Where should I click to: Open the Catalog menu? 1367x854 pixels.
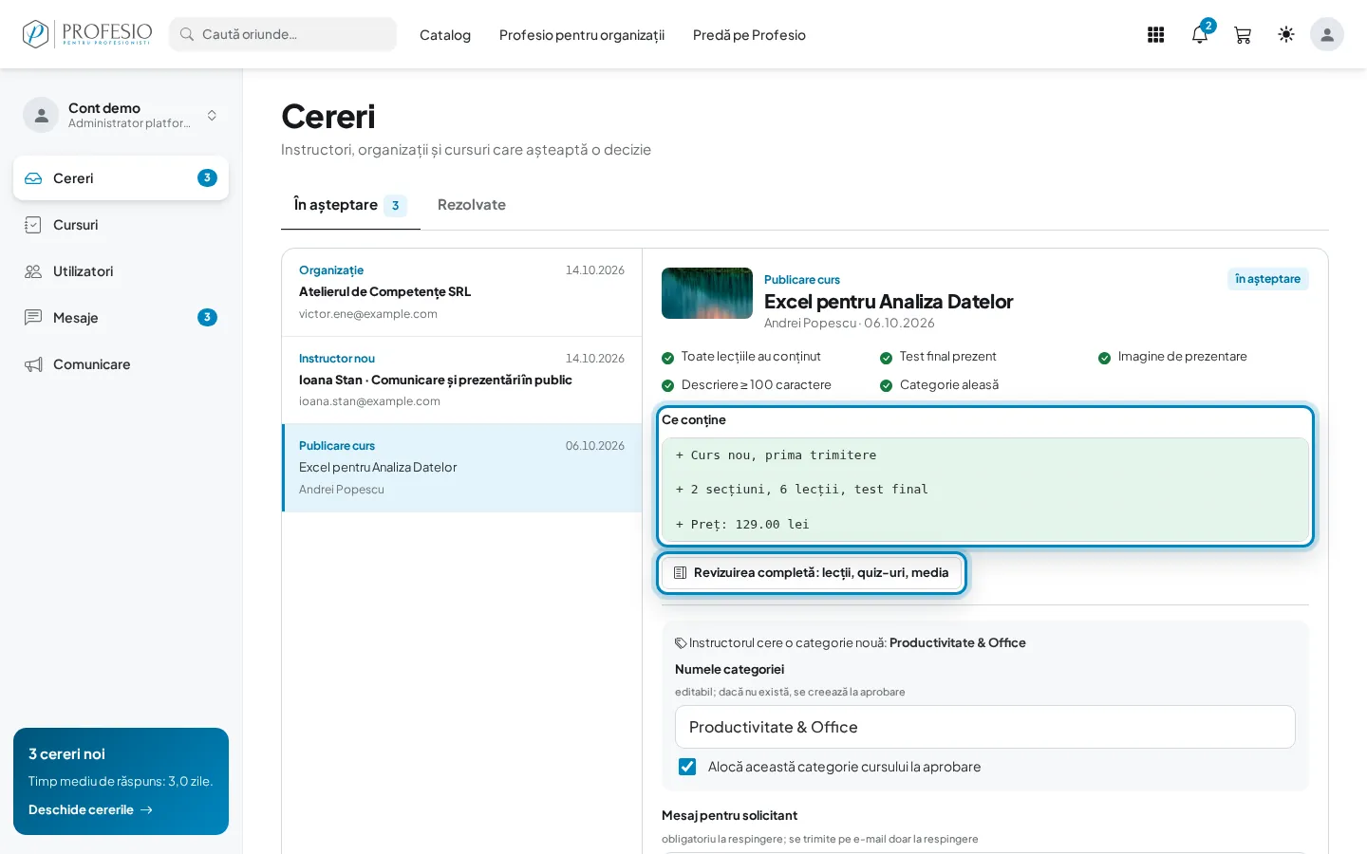pyautogui.click(x=445, y=35)
